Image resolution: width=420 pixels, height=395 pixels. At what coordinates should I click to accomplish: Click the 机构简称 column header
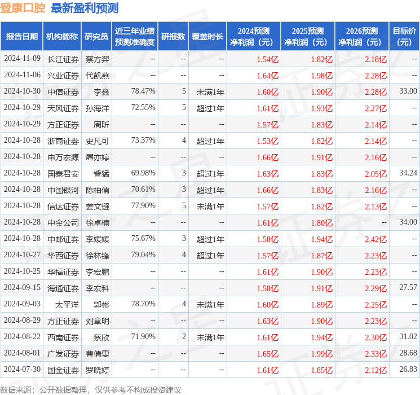click(62, 37)
